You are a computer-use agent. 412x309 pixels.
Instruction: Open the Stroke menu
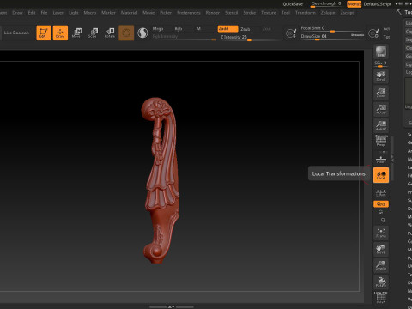click(250, 13)
